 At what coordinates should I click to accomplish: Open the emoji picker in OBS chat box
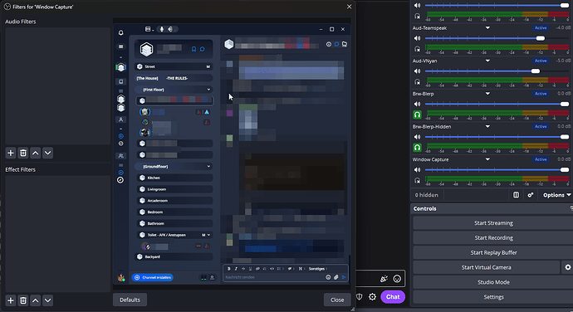[397, 279]
